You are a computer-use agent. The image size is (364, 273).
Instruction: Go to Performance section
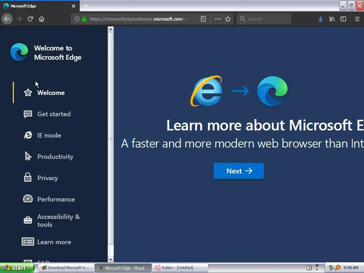click(x=56, y=199)
